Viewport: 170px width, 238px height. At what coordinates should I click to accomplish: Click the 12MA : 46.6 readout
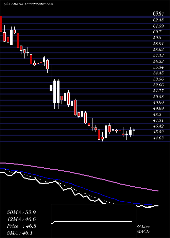21,219
